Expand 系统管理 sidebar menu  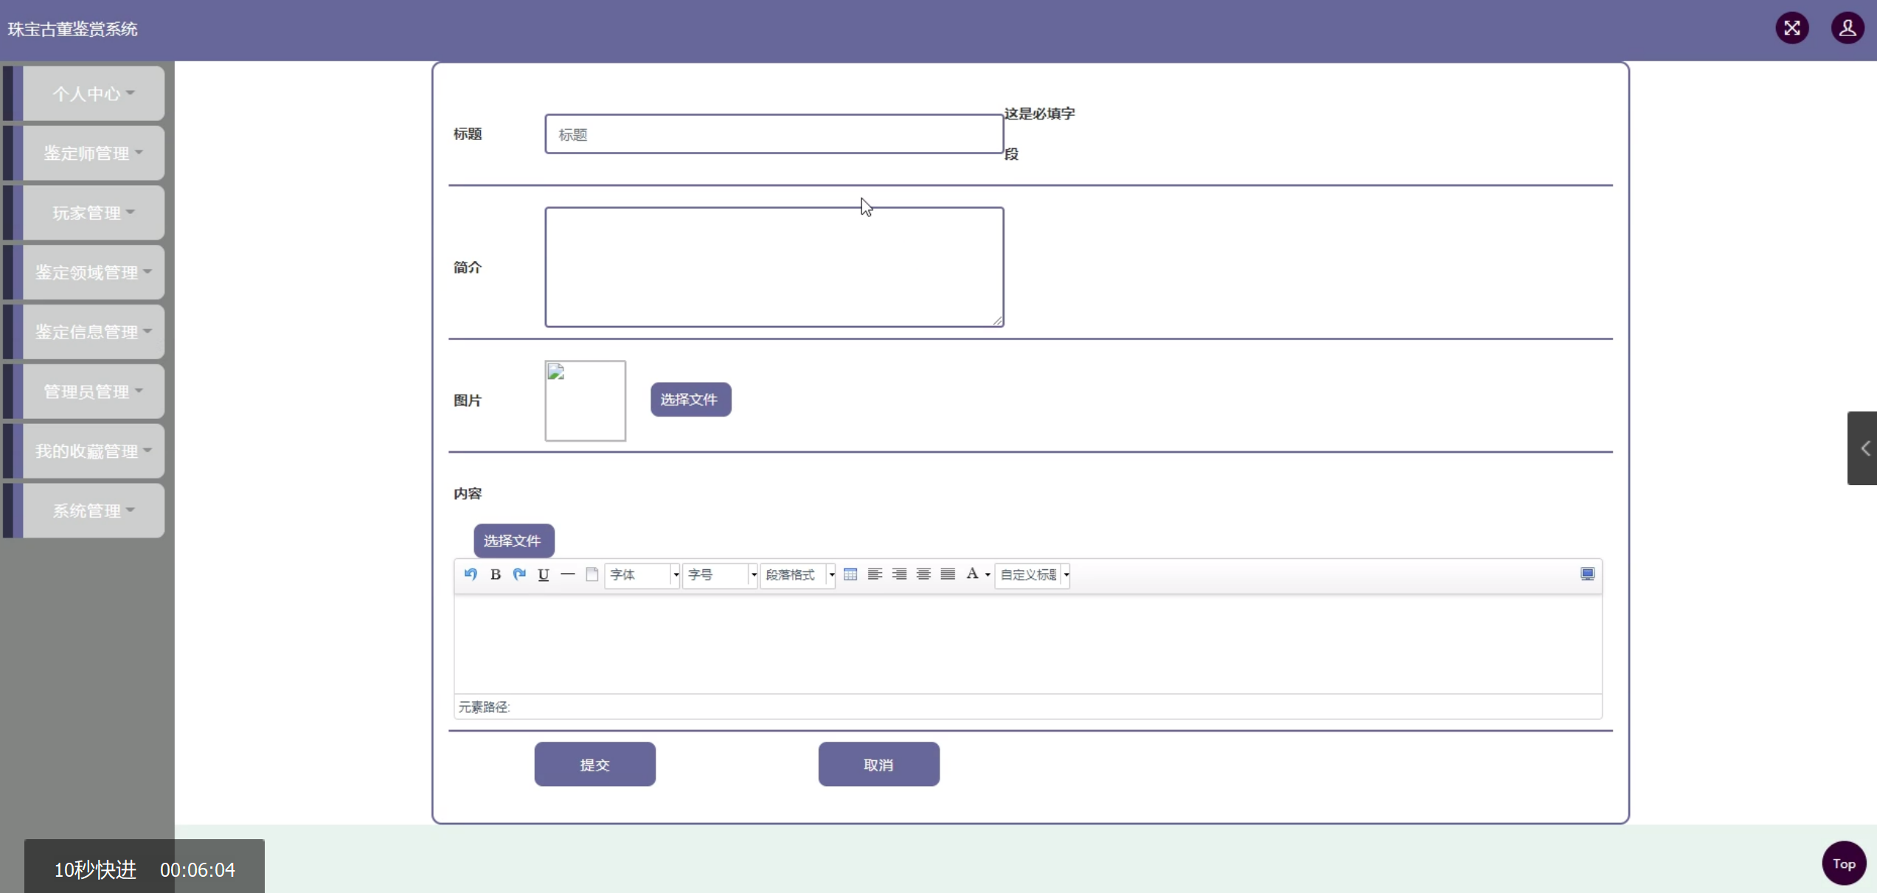tap(93, 510)
